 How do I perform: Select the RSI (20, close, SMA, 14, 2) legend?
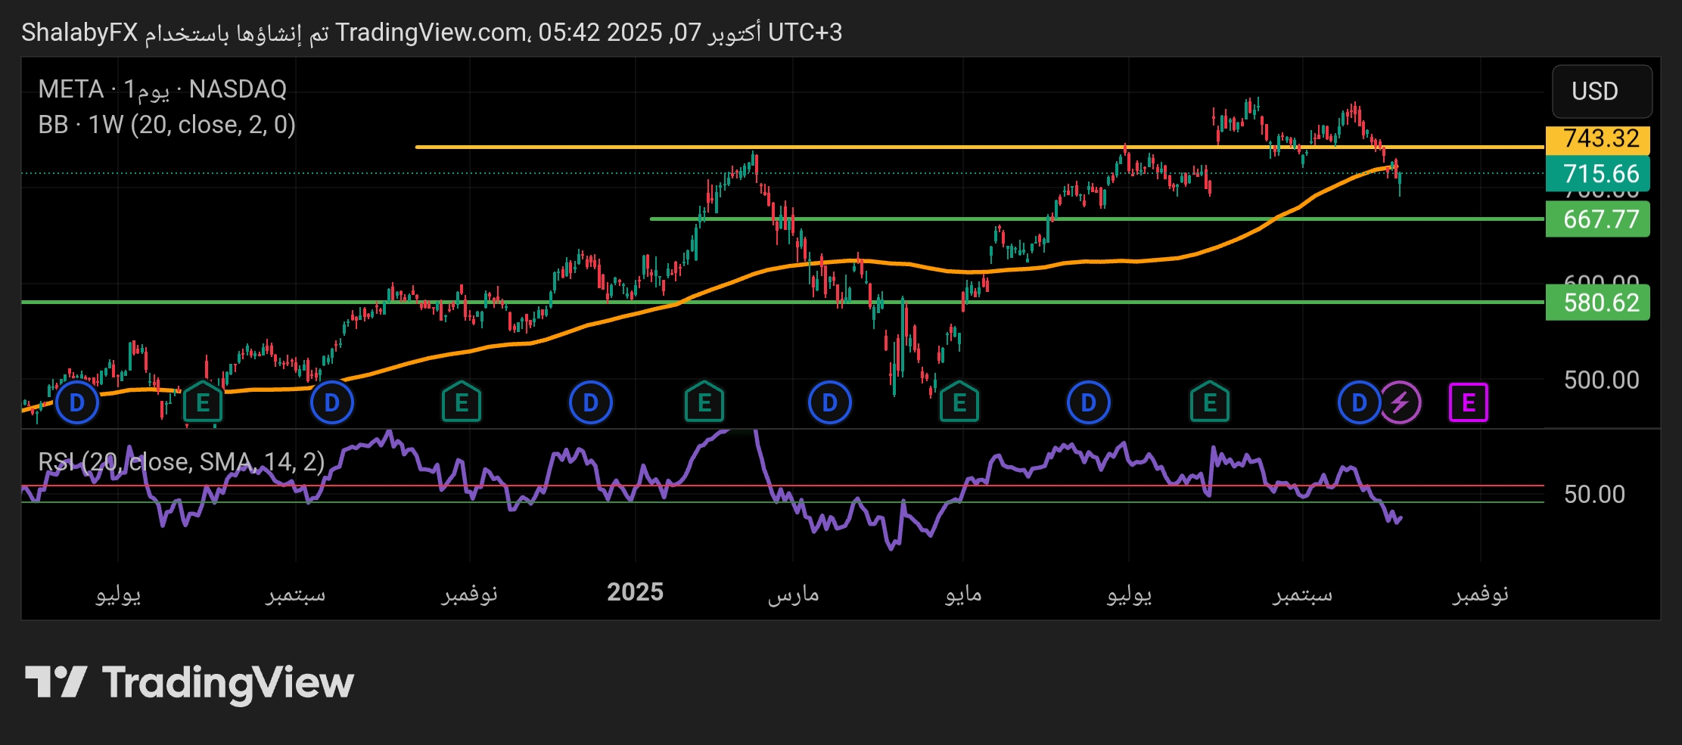pos(182,461)
